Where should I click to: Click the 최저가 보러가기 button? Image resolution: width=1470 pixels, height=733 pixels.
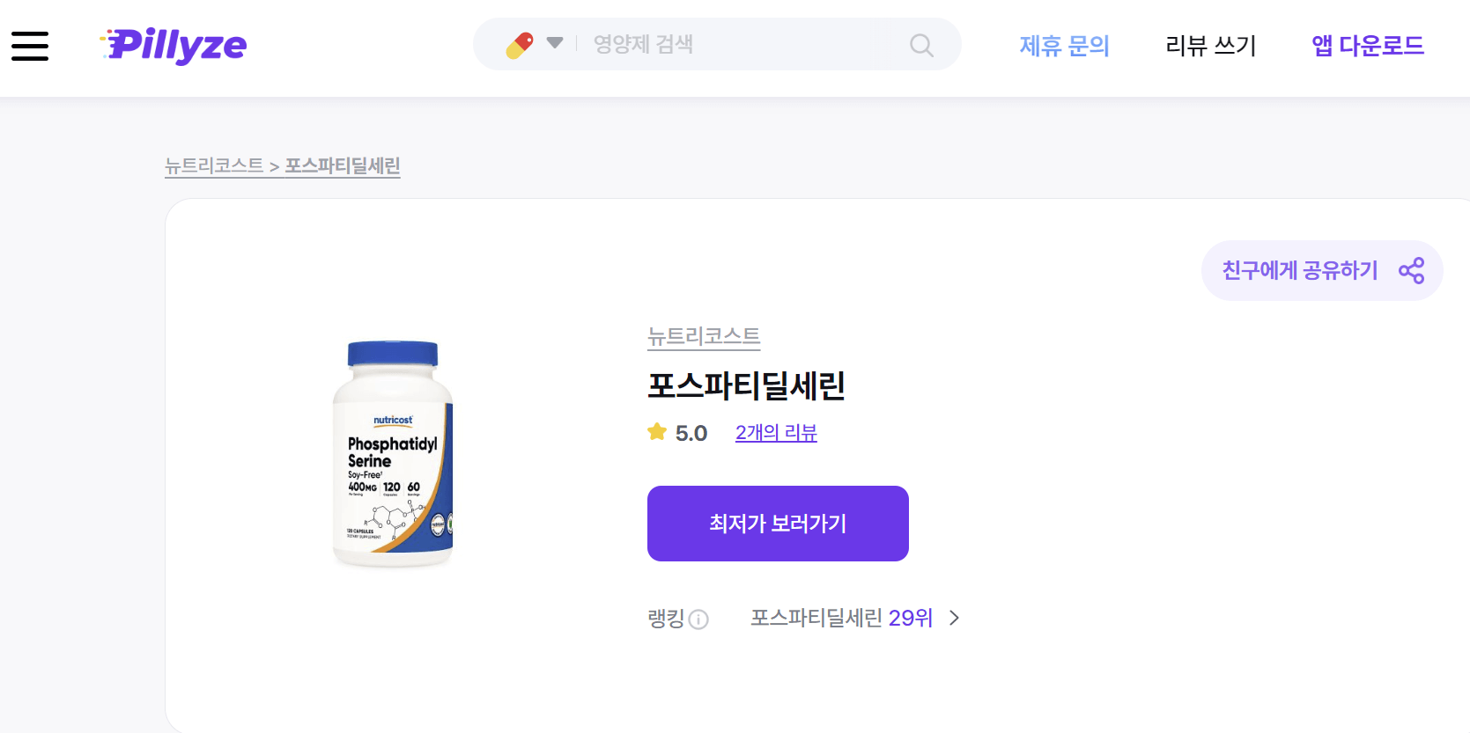click(x=777, y=523)
